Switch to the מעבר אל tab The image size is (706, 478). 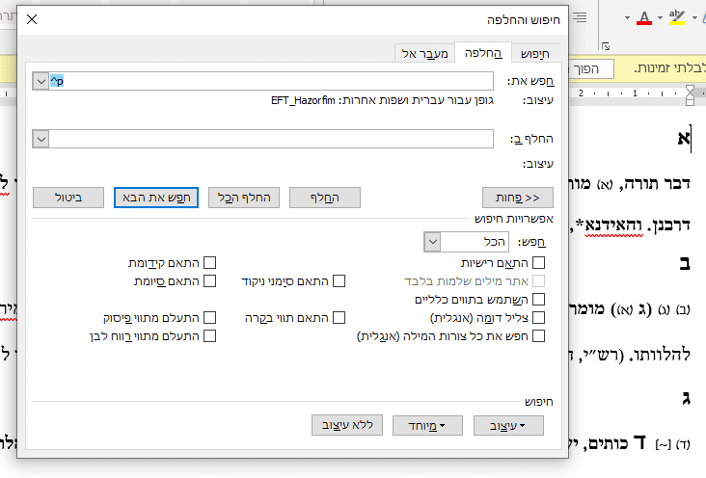click(x=424, y=53)
